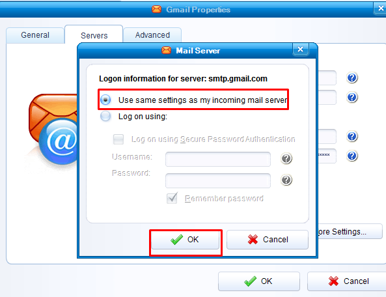
Task: Select the Log on using radio option
Action: (105, 116)
